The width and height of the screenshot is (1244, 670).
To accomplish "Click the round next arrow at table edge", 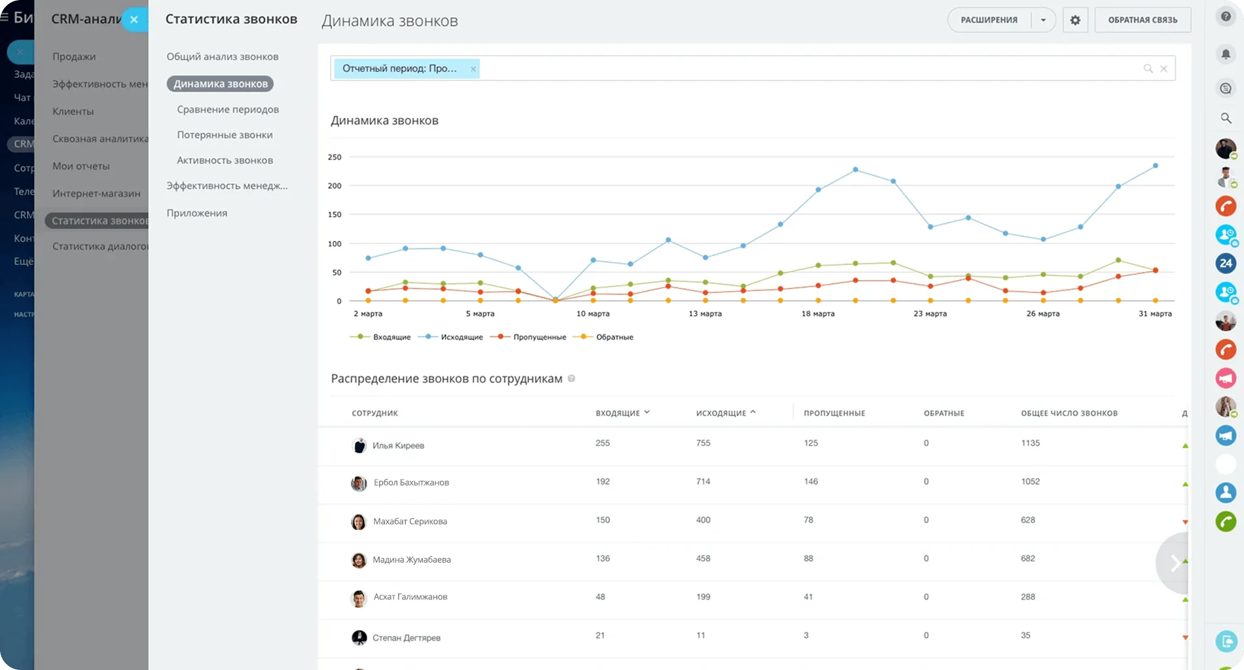I will tap(1173, 563).
